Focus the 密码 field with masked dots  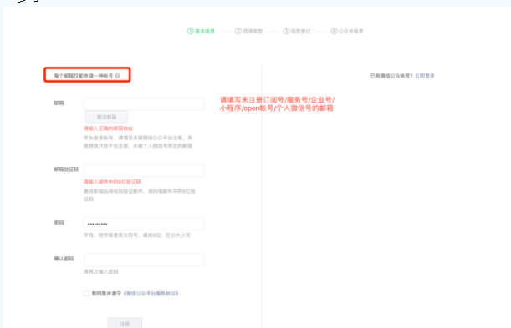click(x=144, y=224)
